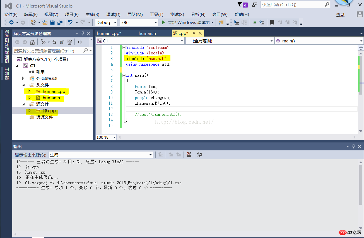Toggle the pin on the 源.cpp tab

[194, 33]
